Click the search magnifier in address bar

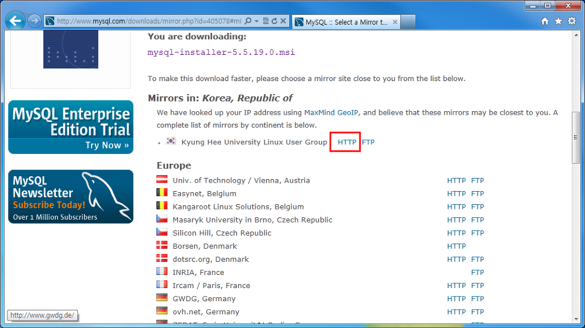click(x=248, y=21)
